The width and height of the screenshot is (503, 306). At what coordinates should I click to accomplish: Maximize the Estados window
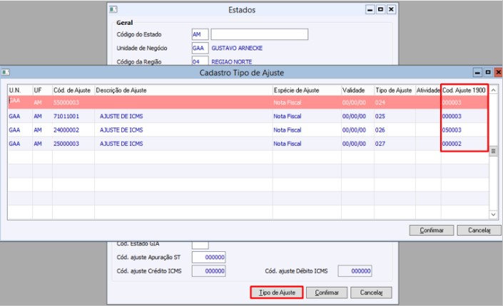380,9
